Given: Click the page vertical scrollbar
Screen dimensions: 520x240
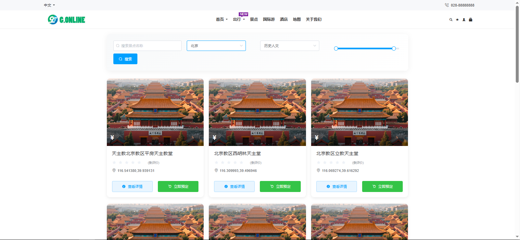Looking at the screenshot, I should point(517,44).
